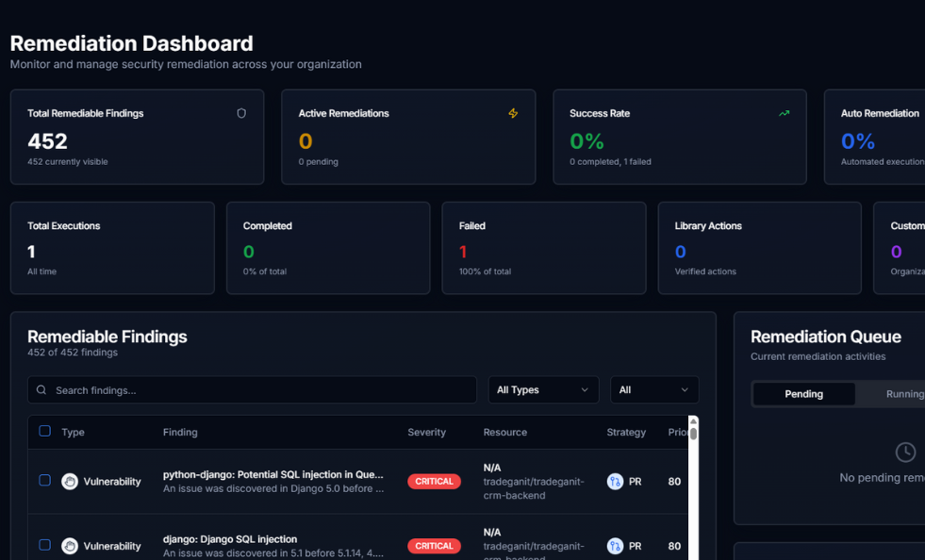The width and height of the screenshot is (925, 560).
Task: Sort by the Severity column header
Action: coord(426,433)
